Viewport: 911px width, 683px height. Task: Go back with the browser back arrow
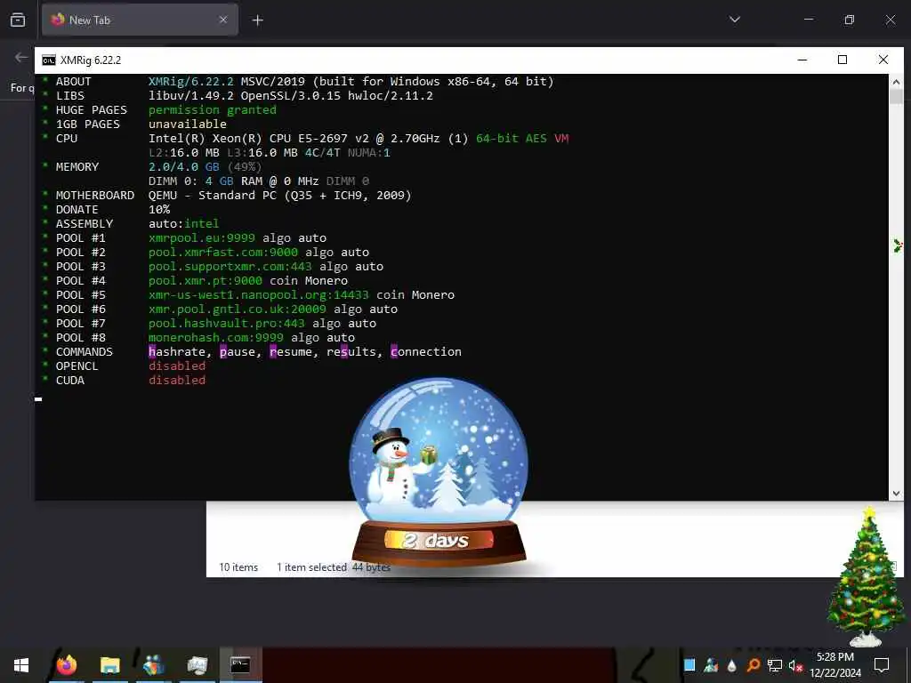click(21, 57)
